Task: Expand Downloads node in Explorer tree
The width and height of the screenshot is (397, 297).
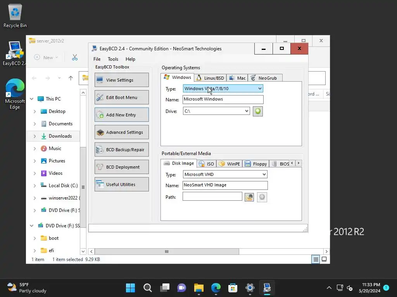Action: coord(35,136)
